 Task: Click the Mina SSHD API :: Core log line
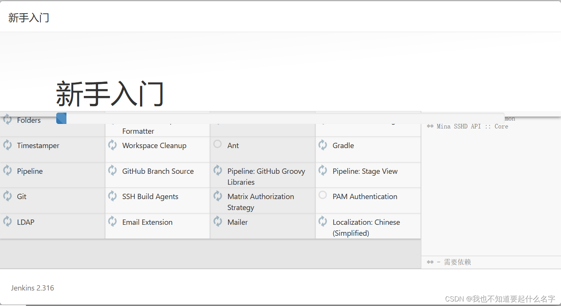[467, 126]
